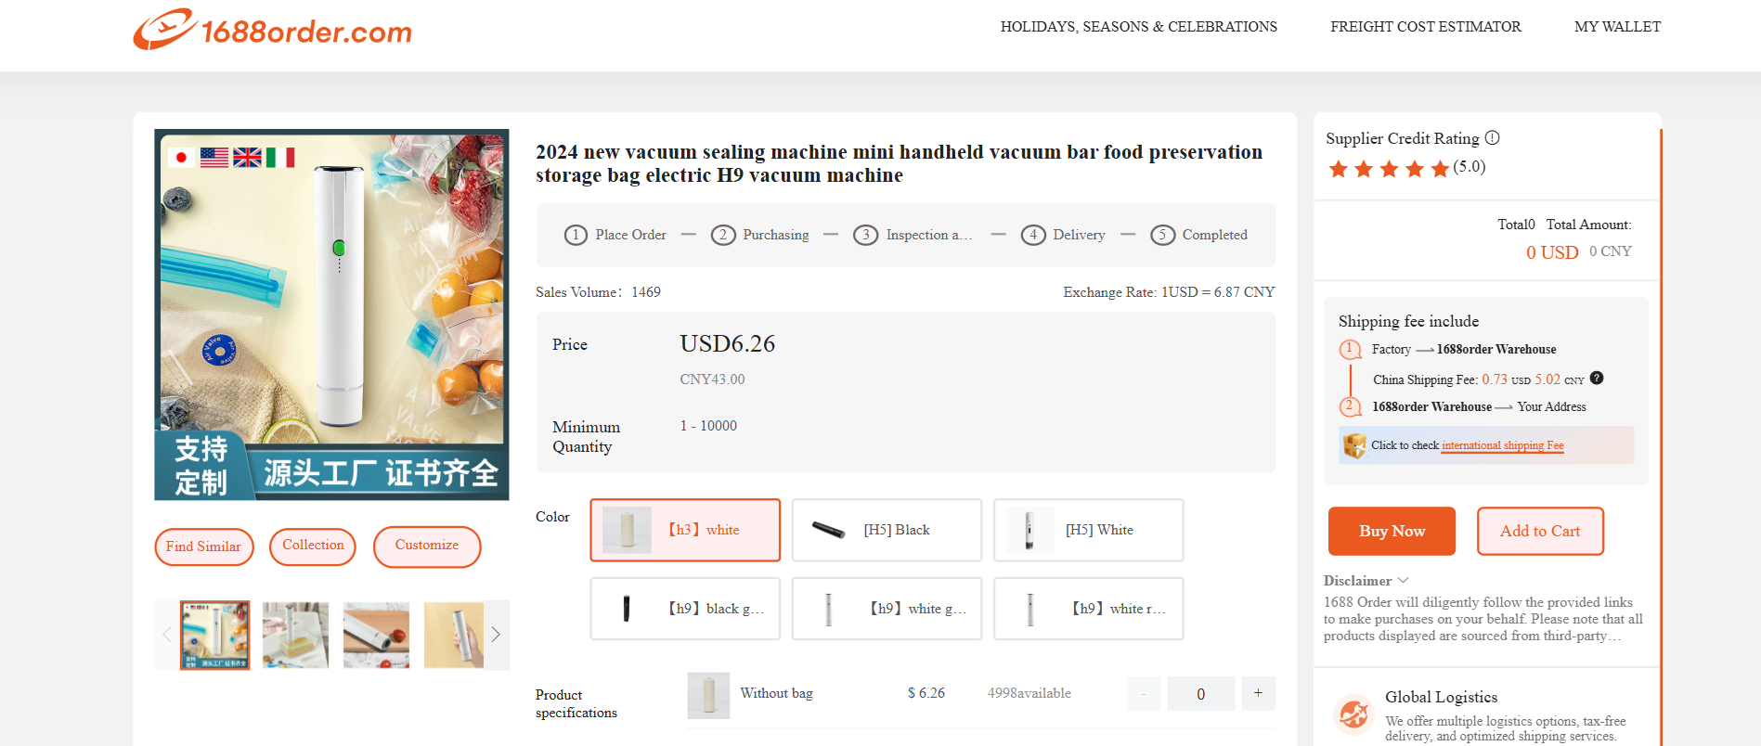Go to My Wallet
Screen dimensions: 1761x746
(x=1617, y=27)
